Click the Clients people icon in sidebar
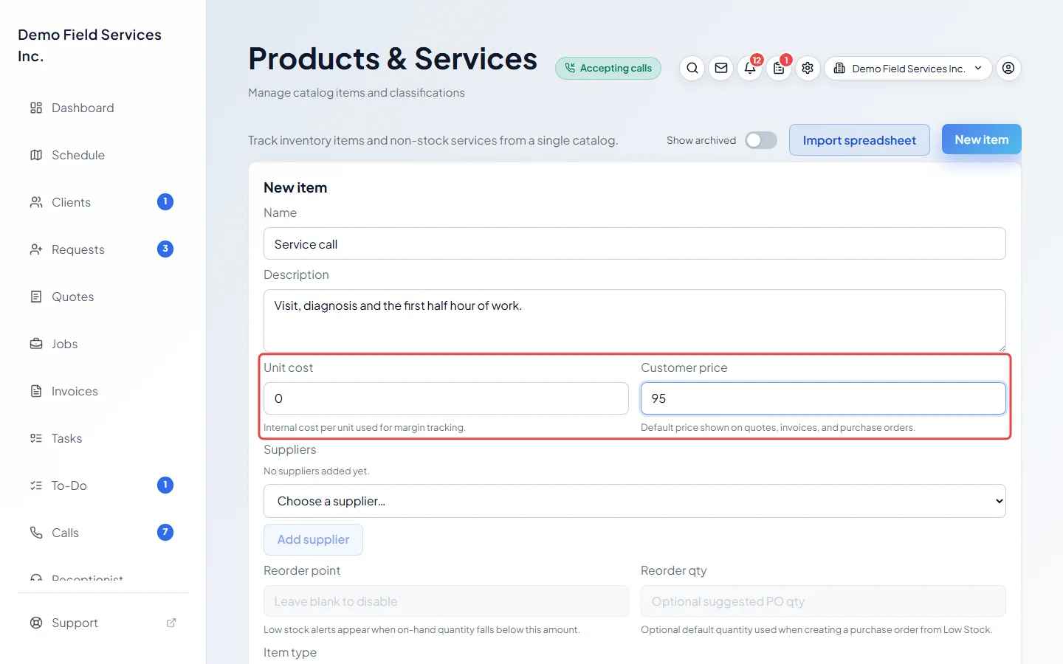1063x664 pixels. click(36, 202)
